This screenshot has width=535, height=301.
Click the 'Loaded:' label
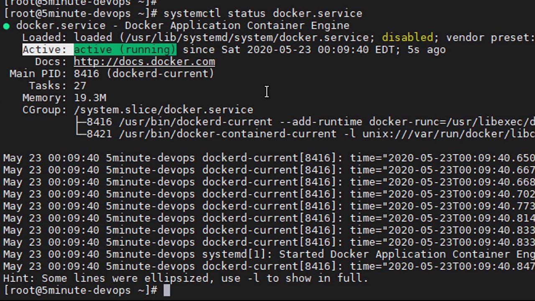(x=45, y=38)
